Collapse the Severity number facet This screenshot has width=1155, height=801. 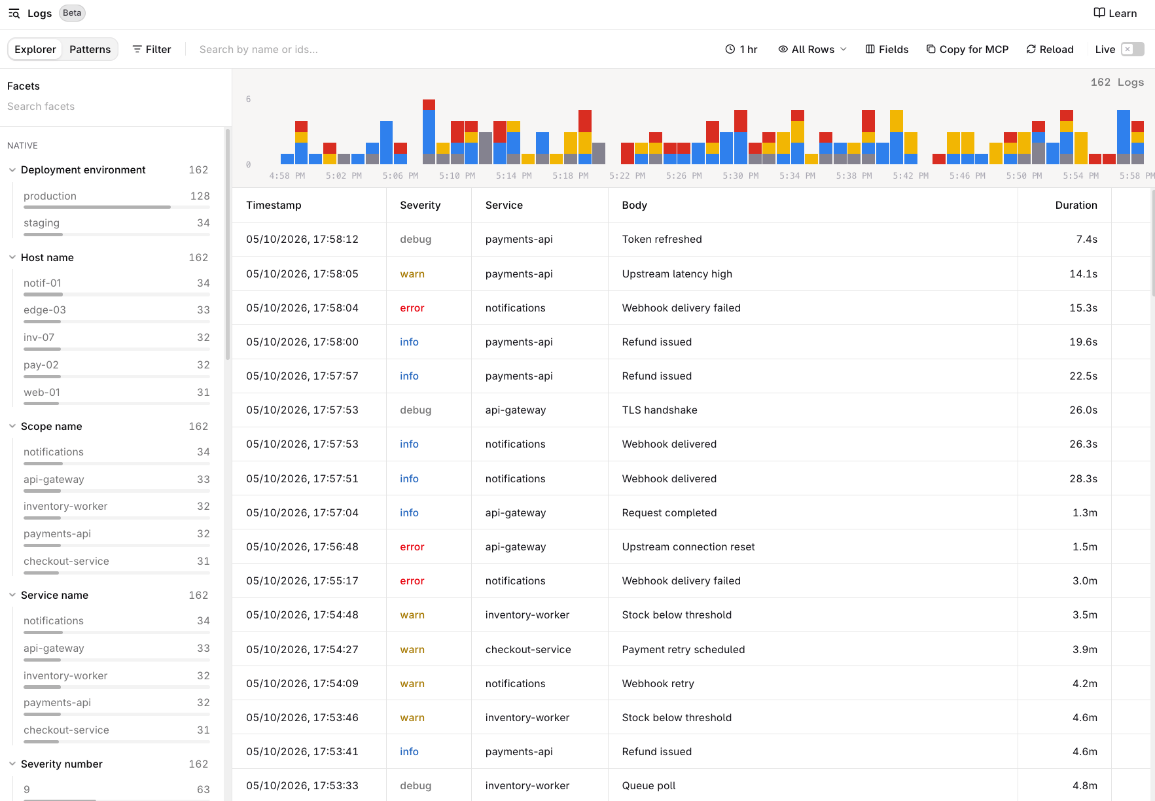coord(12,764)
